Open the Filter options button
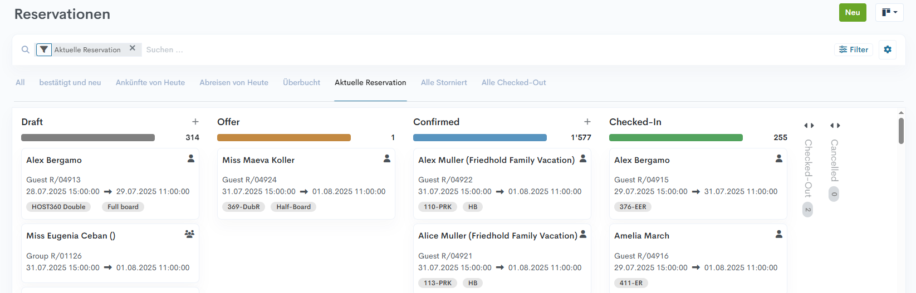The image size is (916, 293). 854,49
